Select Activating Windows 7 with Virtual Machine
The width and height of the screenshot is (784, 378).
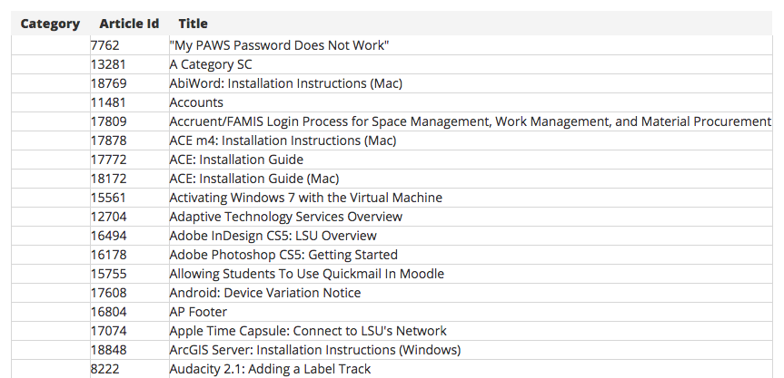pos(305,198)
